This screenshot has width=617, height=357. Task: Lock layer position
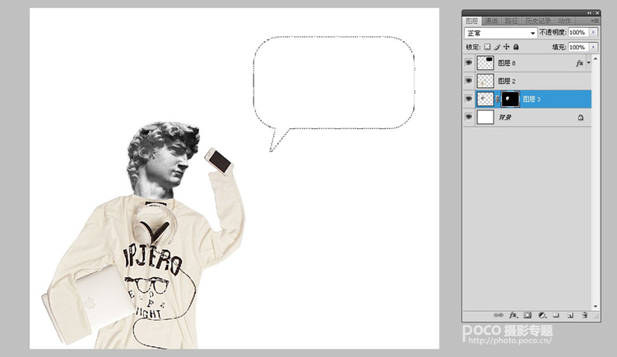[506, 47]
